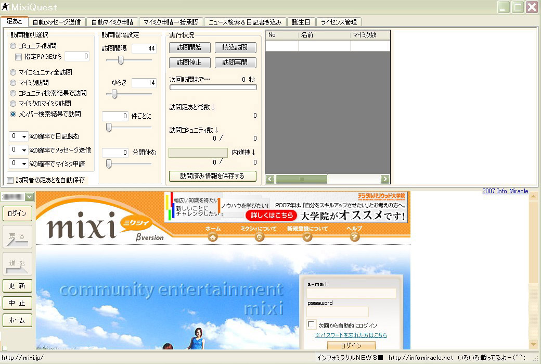Screen dimensions: 541x364
Task: Switch to ニュース検索＆日記書き込み tab
Action: point(245,22)
